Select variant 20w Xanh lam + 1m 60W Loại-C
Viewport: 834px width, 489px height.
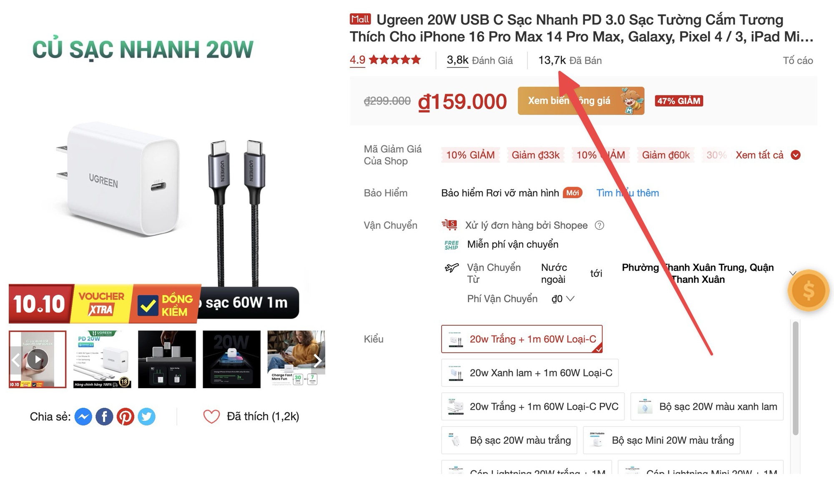point(530,373)
